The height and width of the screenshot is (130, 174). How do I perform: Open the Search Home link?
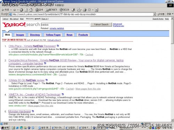click(x=158, y=19)
